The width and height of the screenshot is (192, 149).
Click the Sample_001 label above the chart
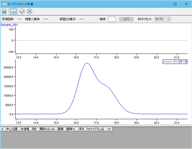9,25
